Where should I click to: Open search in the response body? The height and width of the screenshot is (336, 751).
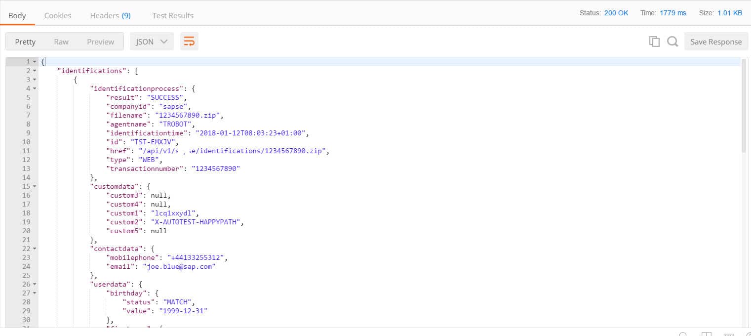[672, 42]
